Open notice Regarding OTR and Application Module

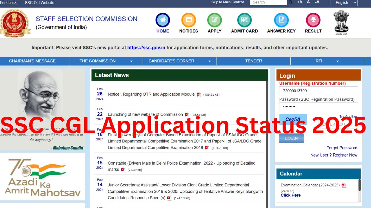point(151,94)
